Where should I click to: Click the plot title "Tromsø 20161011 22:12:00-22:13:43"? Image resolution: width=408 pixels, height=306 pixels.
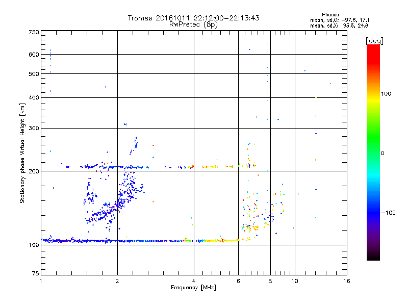(x=193, y=18)
